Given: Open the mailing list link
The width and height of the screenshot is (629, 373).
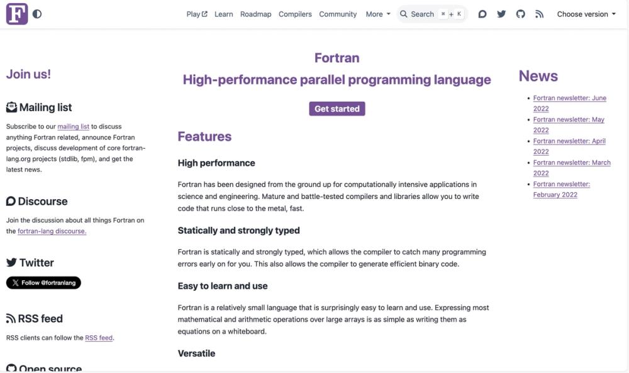Looking at the screenshot, I should 74,127.
